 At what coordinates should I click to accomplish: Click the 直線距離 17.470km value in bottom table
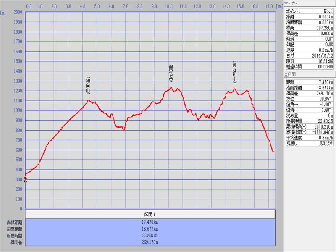click(150, 222)
